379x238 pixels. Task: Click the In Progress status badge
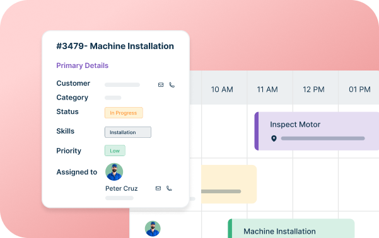[124, 113]
